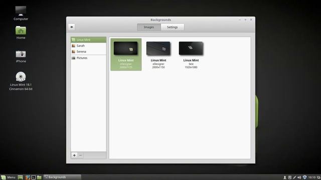The height and width of the screenshot is (180, 321).
Task: Open the Mint Menu button
Action: click(x=8, y=177)
